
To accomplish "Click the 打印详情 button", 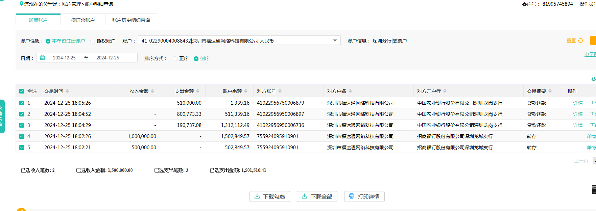I will coord(364,196).
